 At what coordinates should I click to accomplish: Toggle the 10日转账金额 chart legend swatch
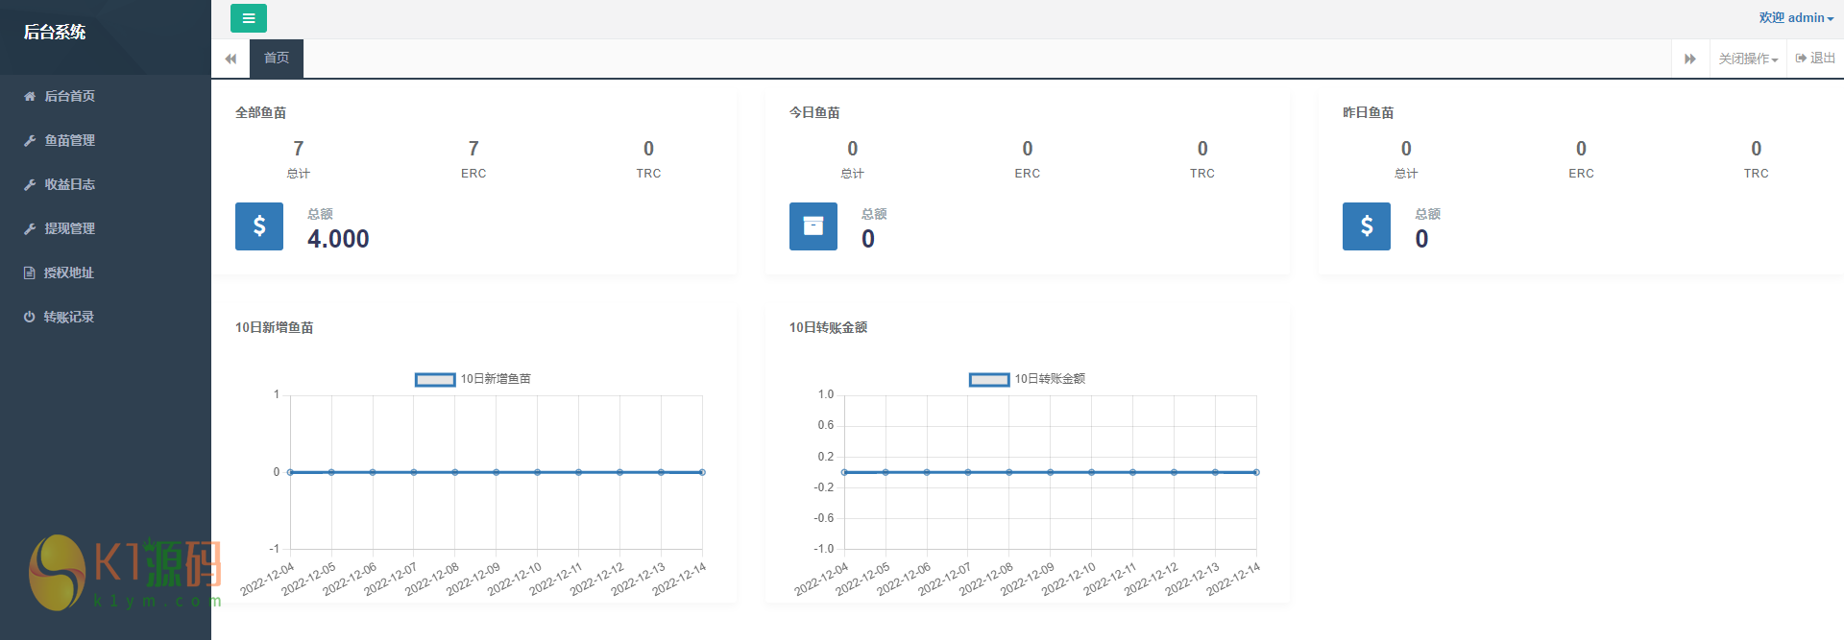click(989, 380)
